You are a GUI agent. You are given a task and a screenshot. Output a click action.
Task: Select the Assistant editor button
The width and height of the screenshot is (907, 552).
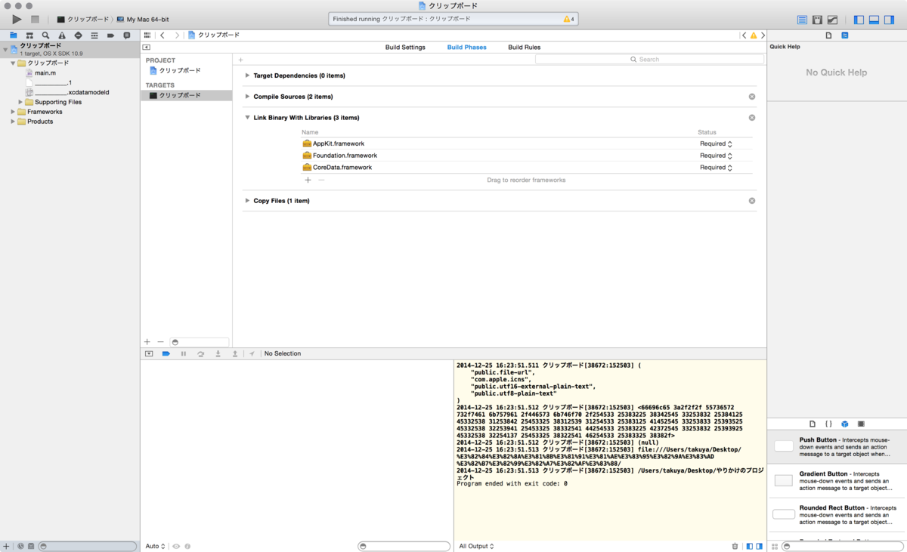817,19
